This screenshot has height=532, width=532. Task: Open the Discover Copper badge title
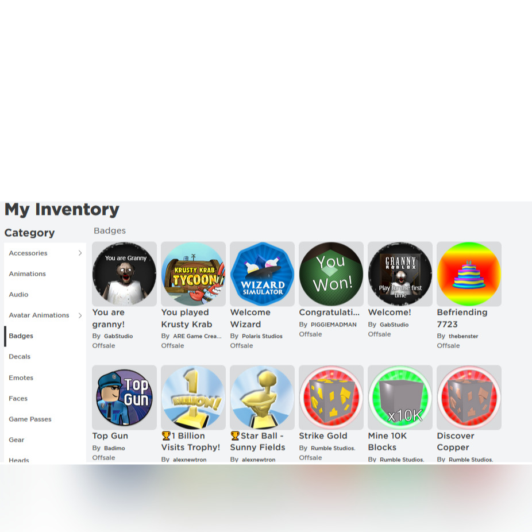(456, 441)
